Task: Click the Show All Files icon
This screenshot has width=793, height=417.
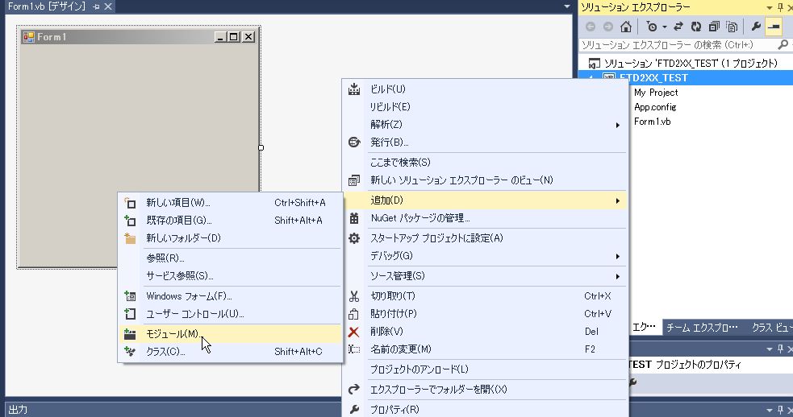Action: tap(732, 27)
